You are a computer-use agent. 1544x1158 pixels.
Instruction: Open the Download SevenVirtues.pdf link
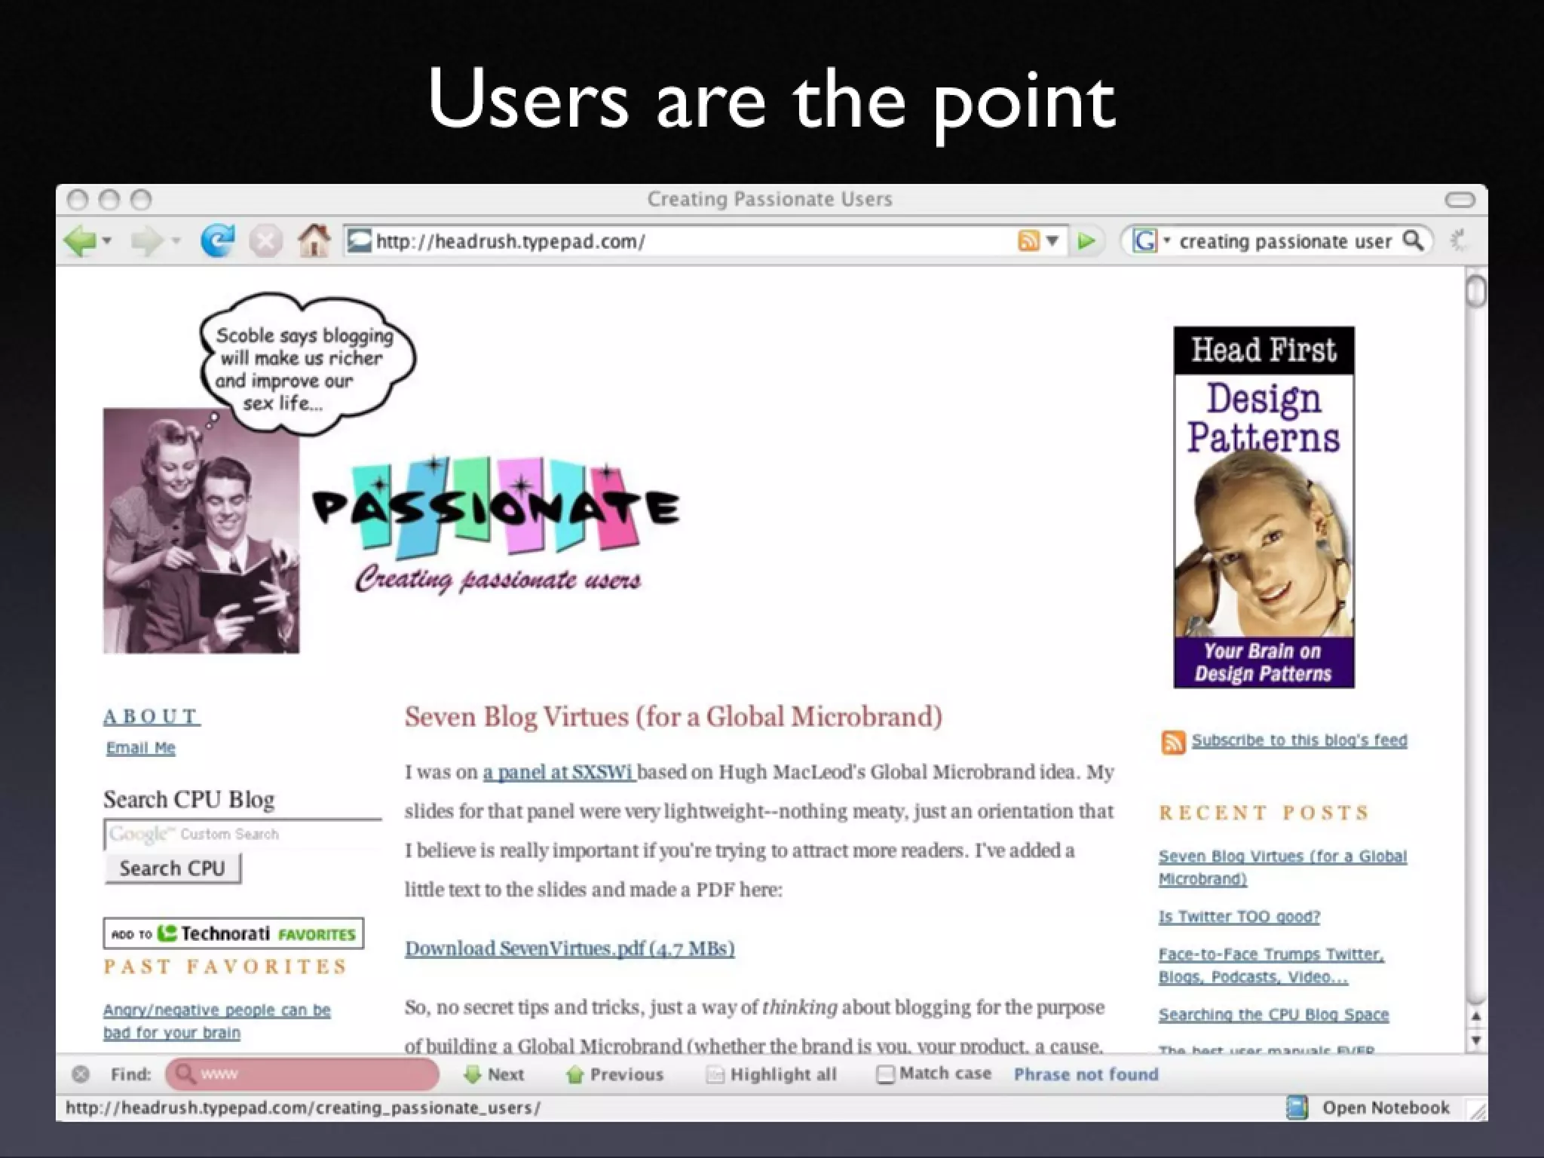(569, 948)
